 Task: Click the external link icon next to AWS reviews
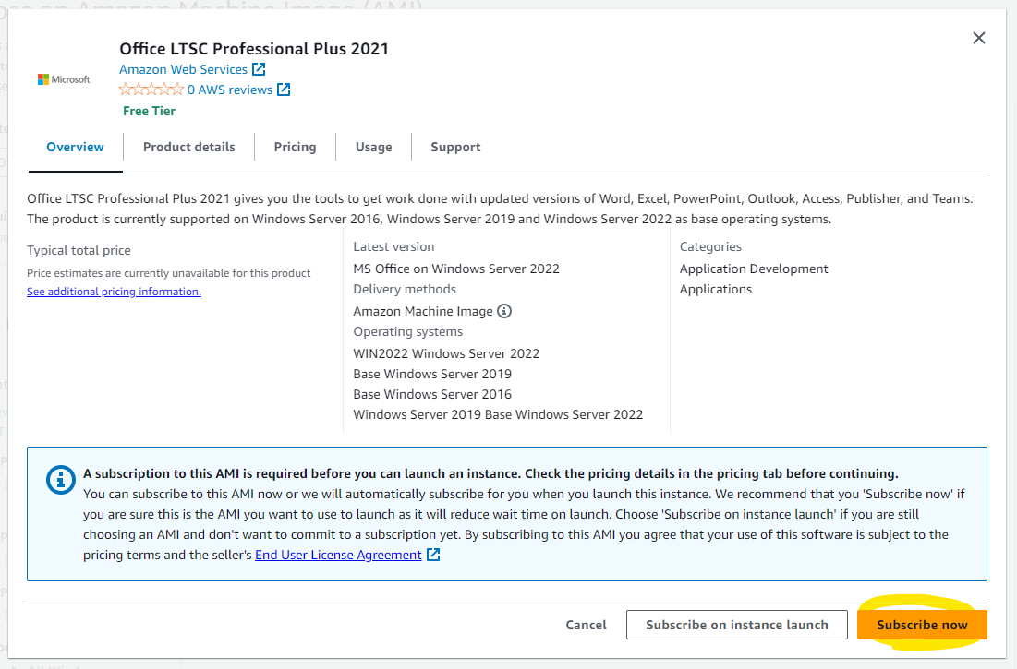285,89
